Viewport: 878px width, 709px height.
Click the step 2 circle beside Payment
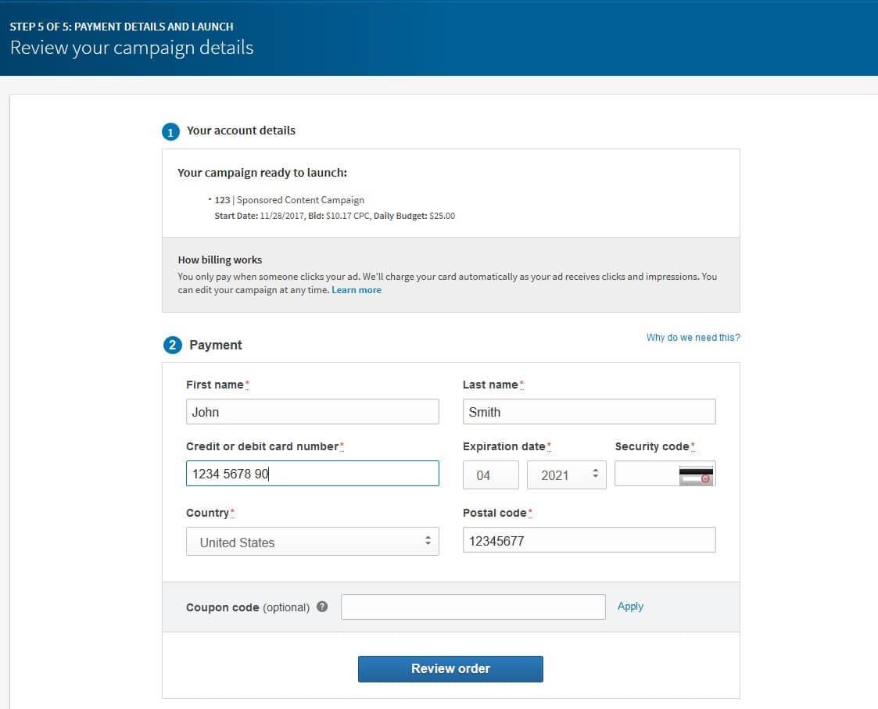172,344
